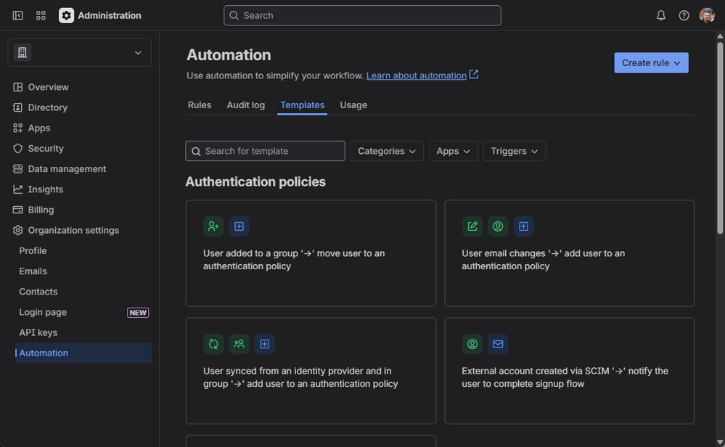The width and height of the screenshot is (725, 447).
Task: Open the app switcher grid icon
Action: pos(41,15)
